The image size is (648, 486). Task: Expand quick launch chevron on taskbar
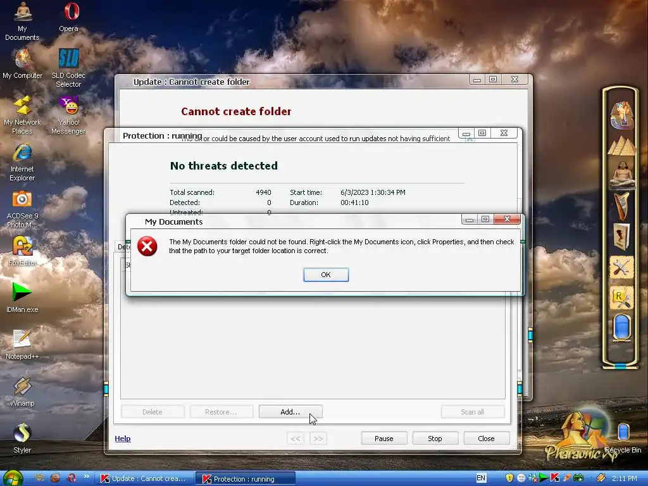coord(86,477)
